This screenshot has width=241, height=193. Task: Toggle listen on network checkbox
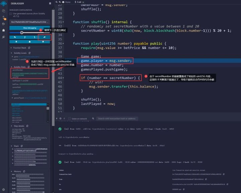coord(70,118)
